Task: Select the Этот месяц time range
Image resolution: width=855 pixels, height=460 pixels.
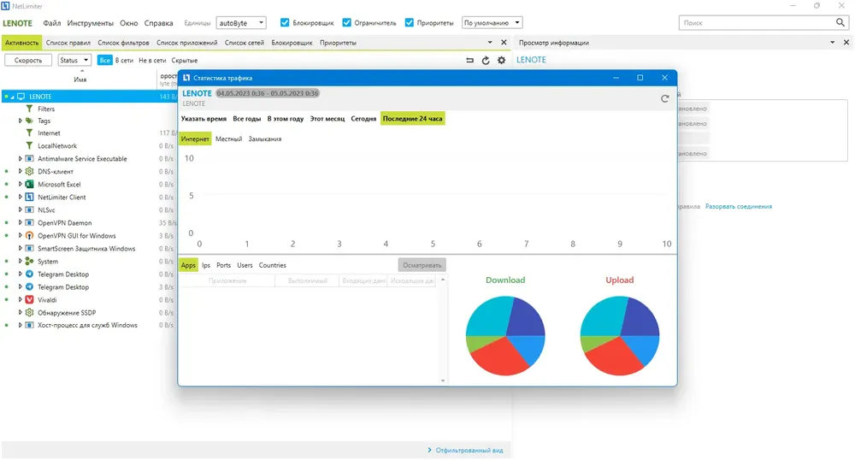Action: 327,119
